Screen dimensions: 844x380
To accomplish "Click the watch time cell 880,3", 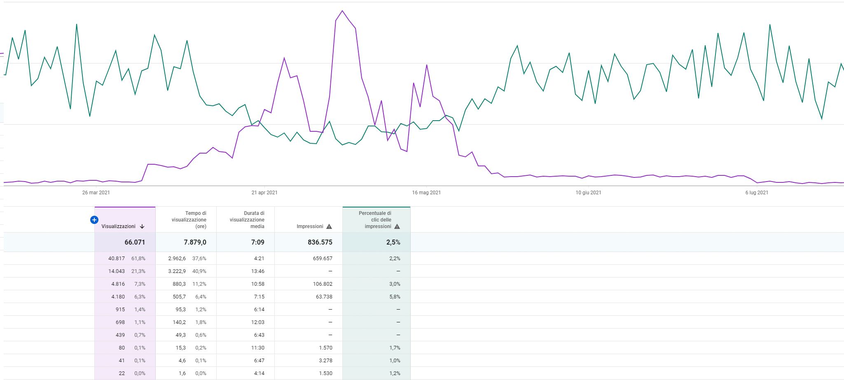I will pos(179,284).
